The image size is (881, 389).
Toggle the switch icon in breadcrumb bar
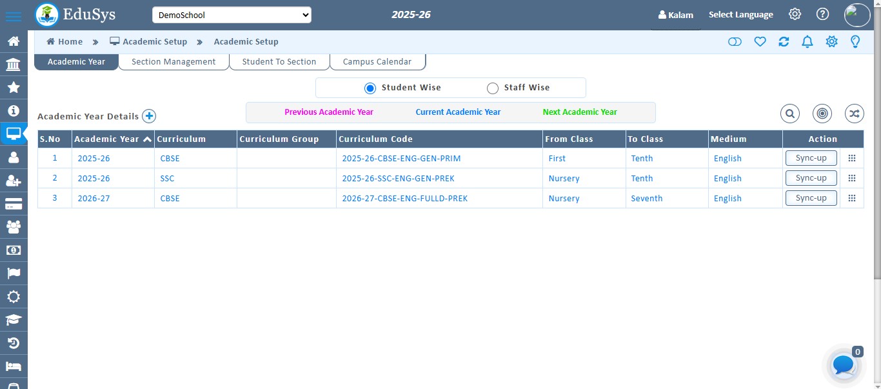click(735, 42)
